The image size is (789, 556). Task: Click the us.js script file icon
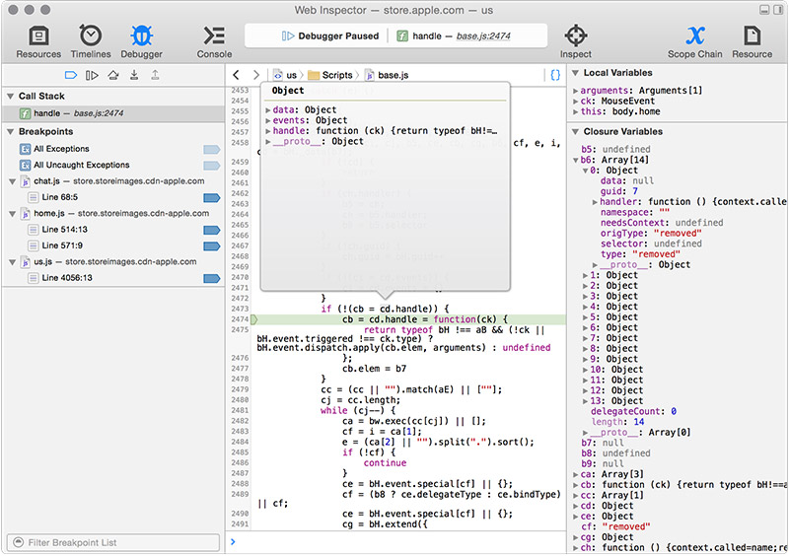26,261
